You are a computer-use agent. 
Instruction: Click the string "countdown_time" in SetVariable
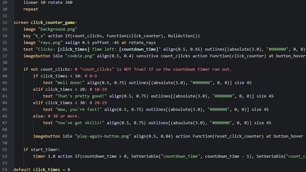pyautogui.click(x=180, y=156)
